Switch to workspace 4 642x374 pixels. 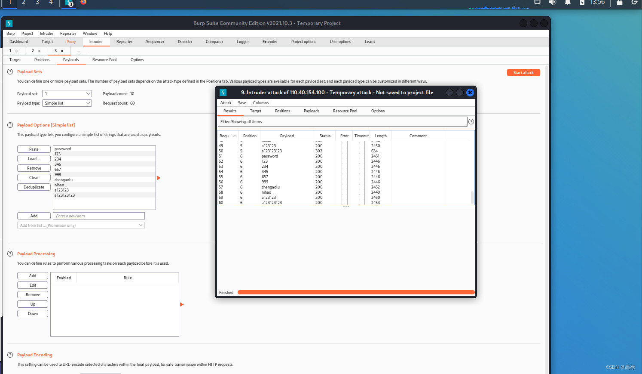[x=51, y=2]
